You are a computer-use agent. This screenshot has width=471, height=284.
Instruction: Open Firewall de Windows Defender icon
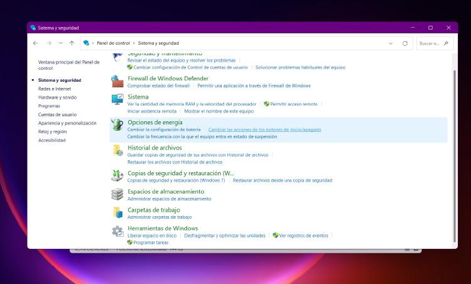click(117, 82)
